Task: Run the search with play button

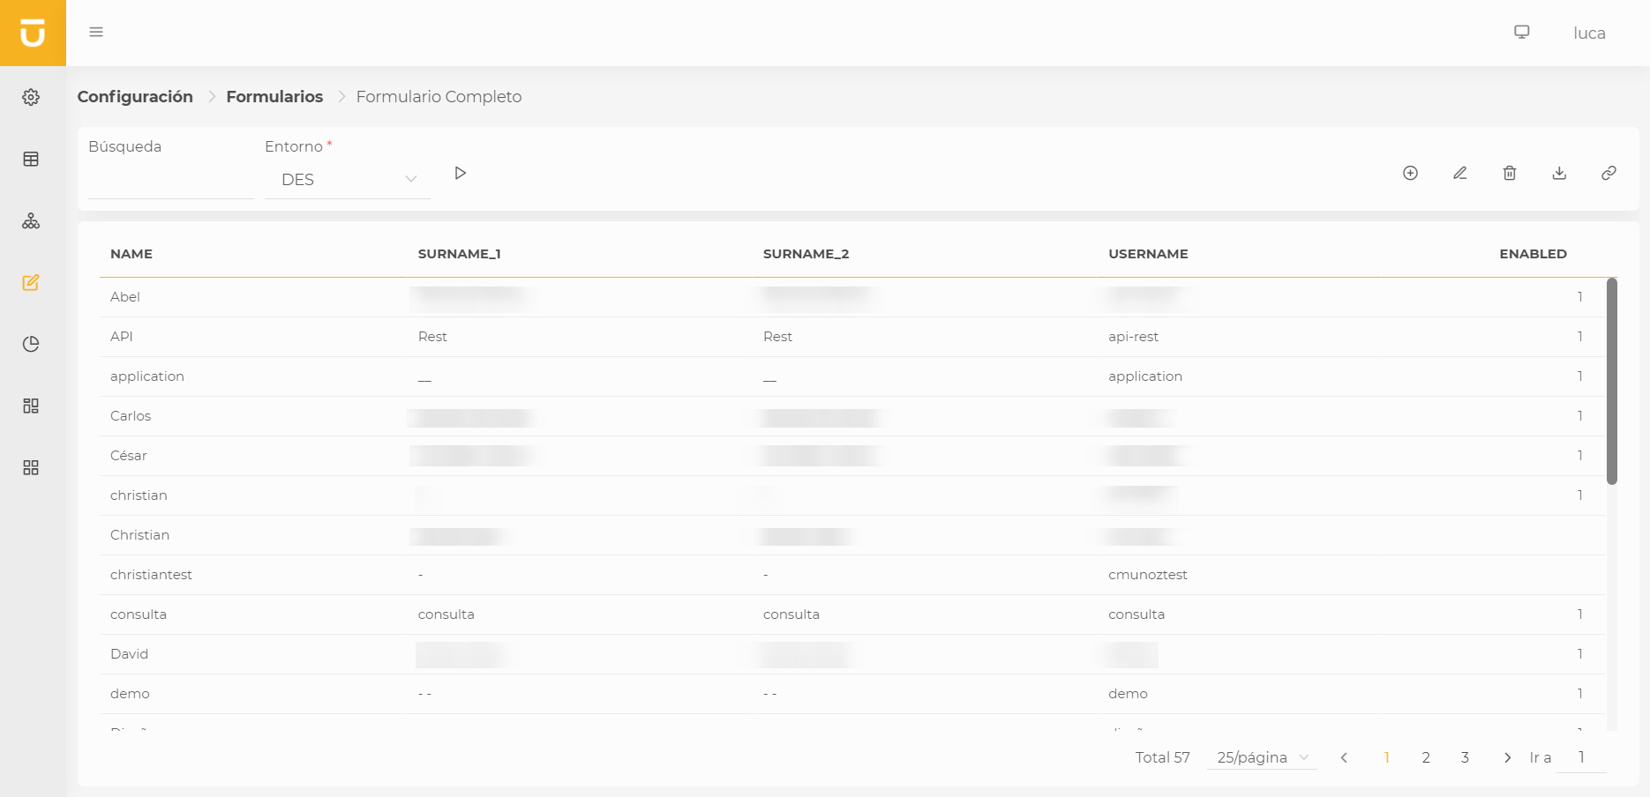Action: coord(460,173)
